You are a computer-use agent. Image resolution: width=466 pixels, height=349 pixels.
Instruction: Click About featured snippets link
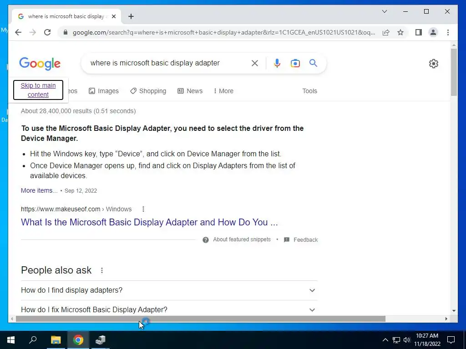(242, 239)
